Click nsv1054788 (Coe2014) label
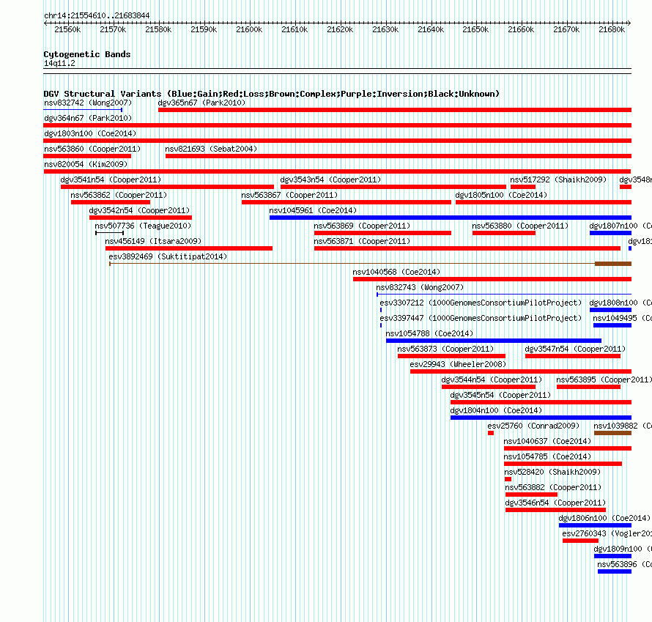652x622 pixels. click(x=429, y=333)
